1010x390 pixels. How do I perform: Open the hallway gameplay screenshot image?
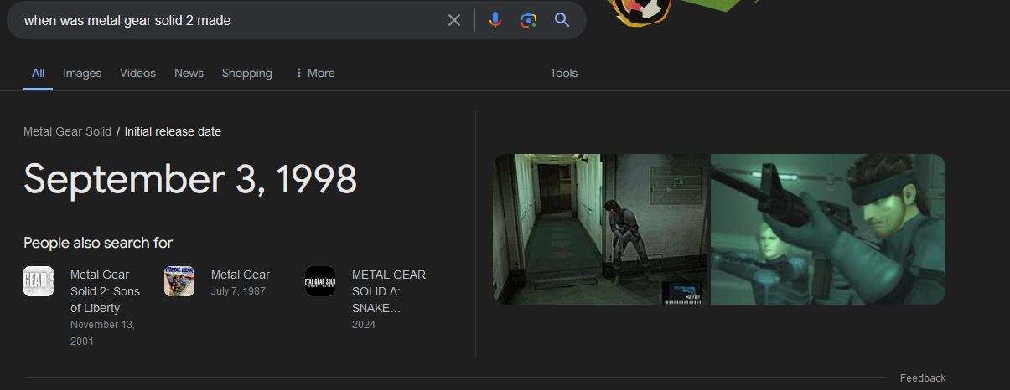[601, 229]
